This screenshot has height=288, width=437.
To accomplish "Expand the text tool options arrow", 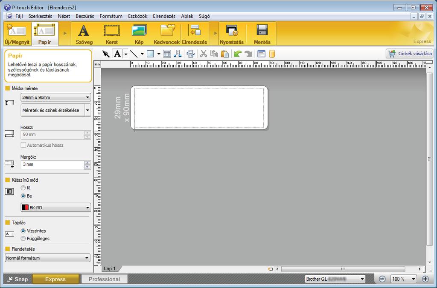I will [x=126, y=54].
